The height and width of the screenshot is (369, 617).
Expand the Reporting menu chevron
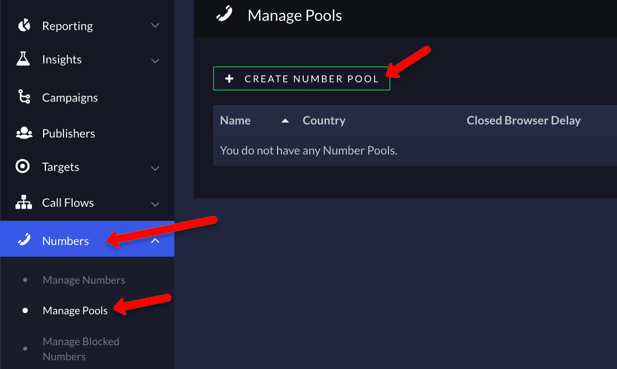155,25
